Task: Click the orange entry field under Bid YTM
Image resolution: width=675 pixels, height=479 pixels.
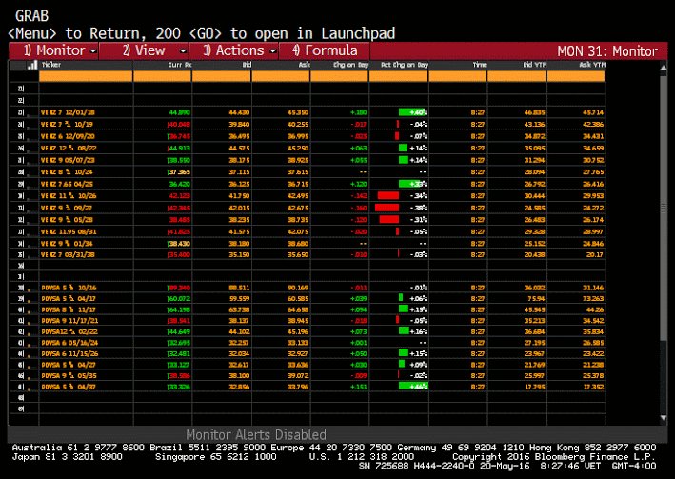Action: pos(517,77)
